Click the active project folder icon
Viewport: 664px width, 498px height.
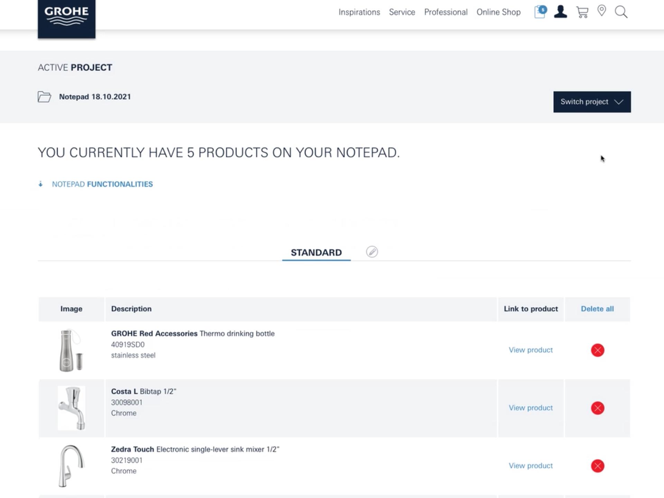(44, 97)
